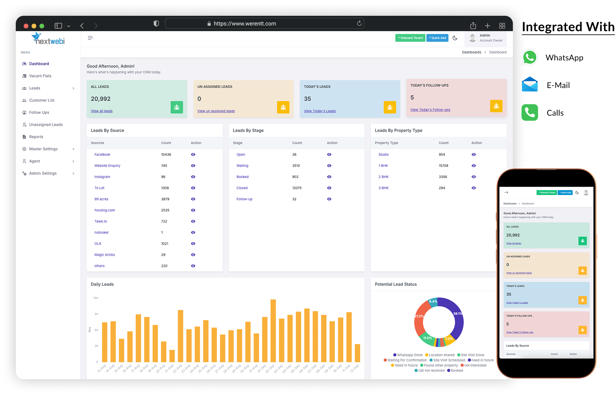Open the View Today's Leads link

[320, 111]
